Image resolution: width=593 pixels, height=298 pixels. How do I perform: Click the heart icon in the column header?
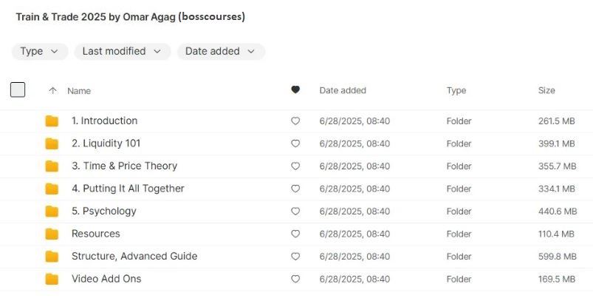tap(295, 90)
